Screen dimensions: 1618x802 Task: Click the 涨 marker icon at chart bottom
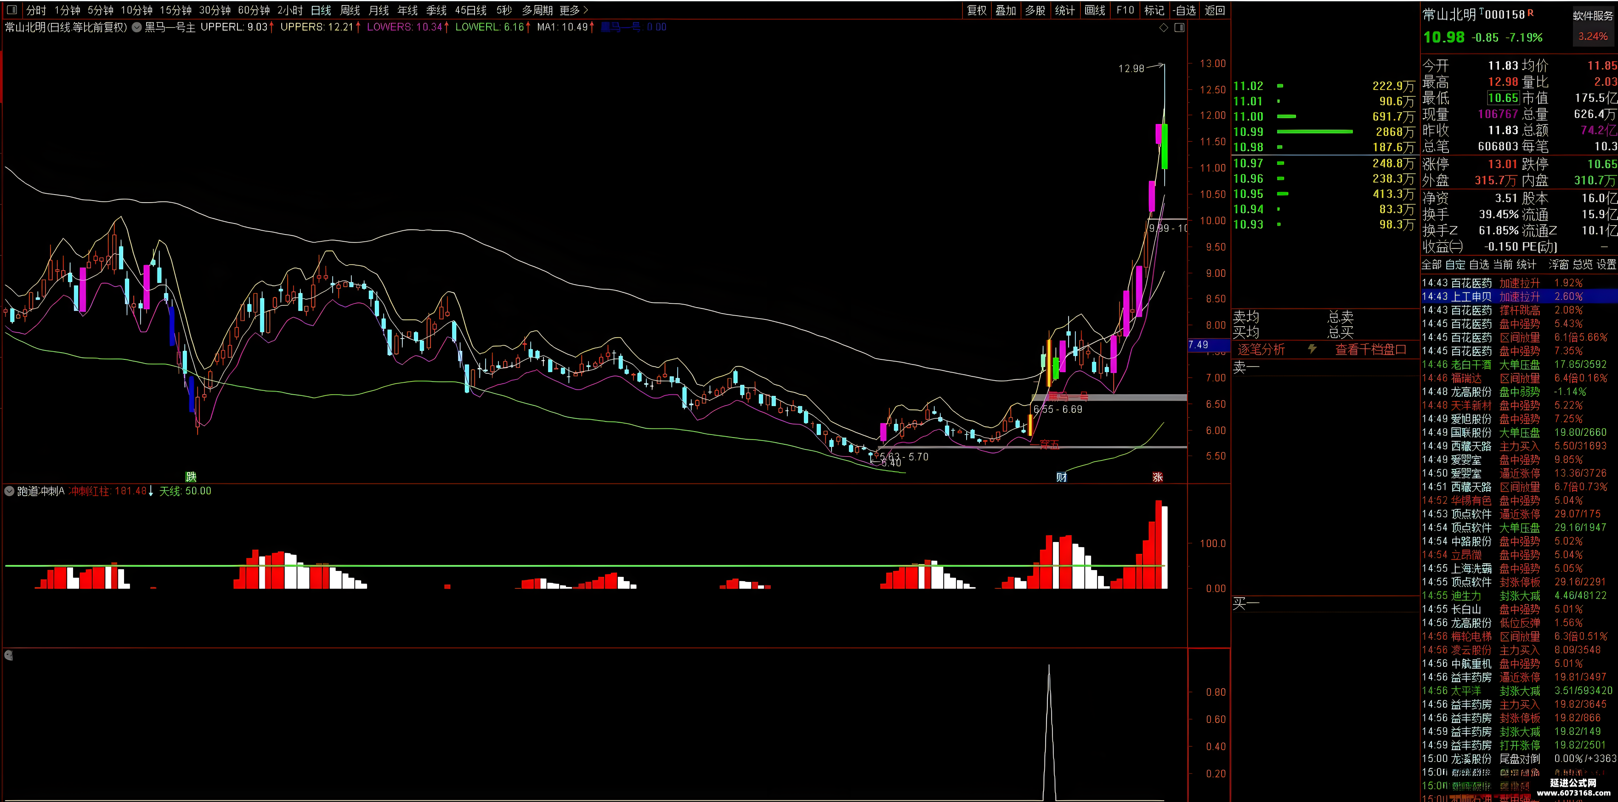click(x=1157, y=477)
